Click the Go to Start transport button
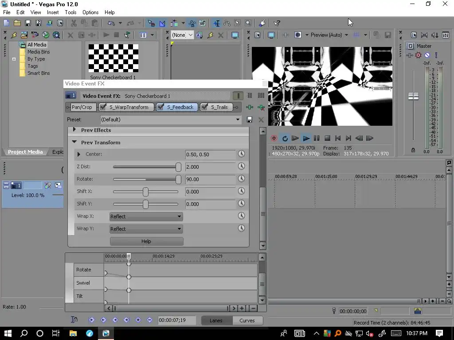 [x=337, y=138]
